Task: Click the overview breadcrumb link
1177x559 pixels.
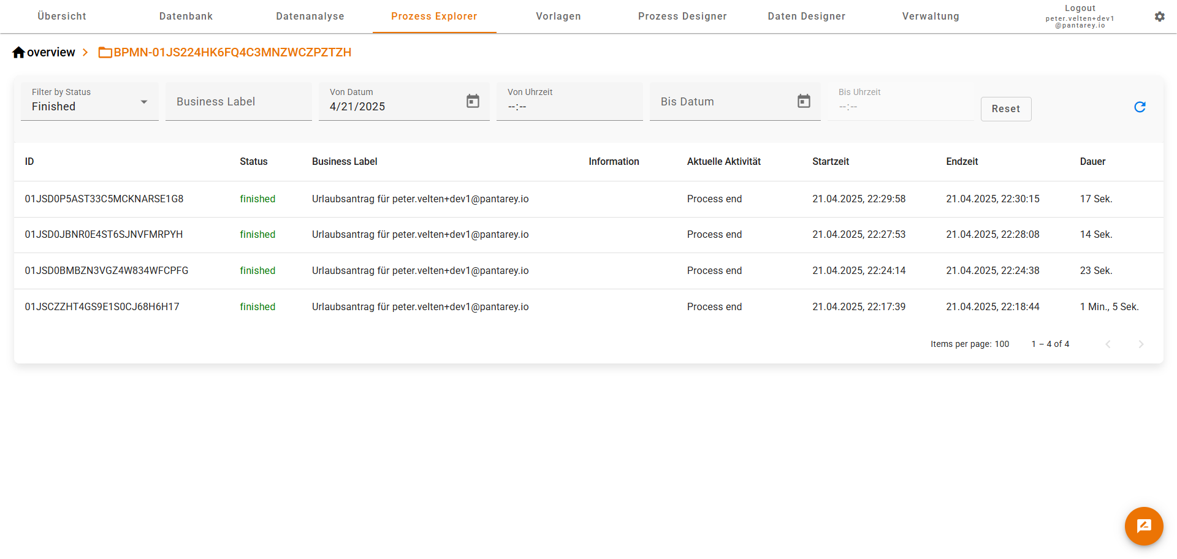Action: pyautogui.click(x=51, y=53)
